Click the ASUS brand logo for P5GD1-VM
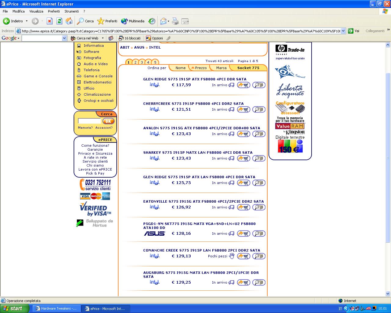391x313 pixels. (x=155, y=234)
